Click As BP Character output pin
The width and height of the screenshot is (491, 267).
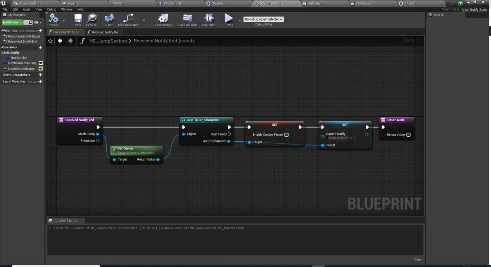click(229, 141)
